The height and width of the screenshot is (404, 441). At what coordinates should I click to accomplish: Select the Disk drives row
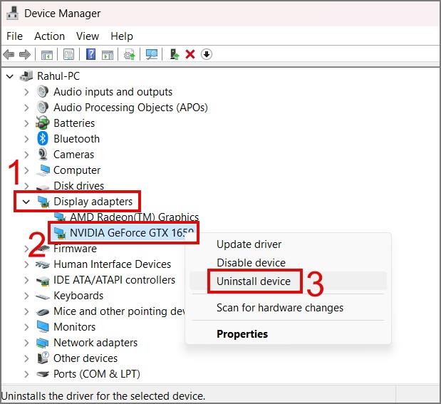tap(79, 186)
